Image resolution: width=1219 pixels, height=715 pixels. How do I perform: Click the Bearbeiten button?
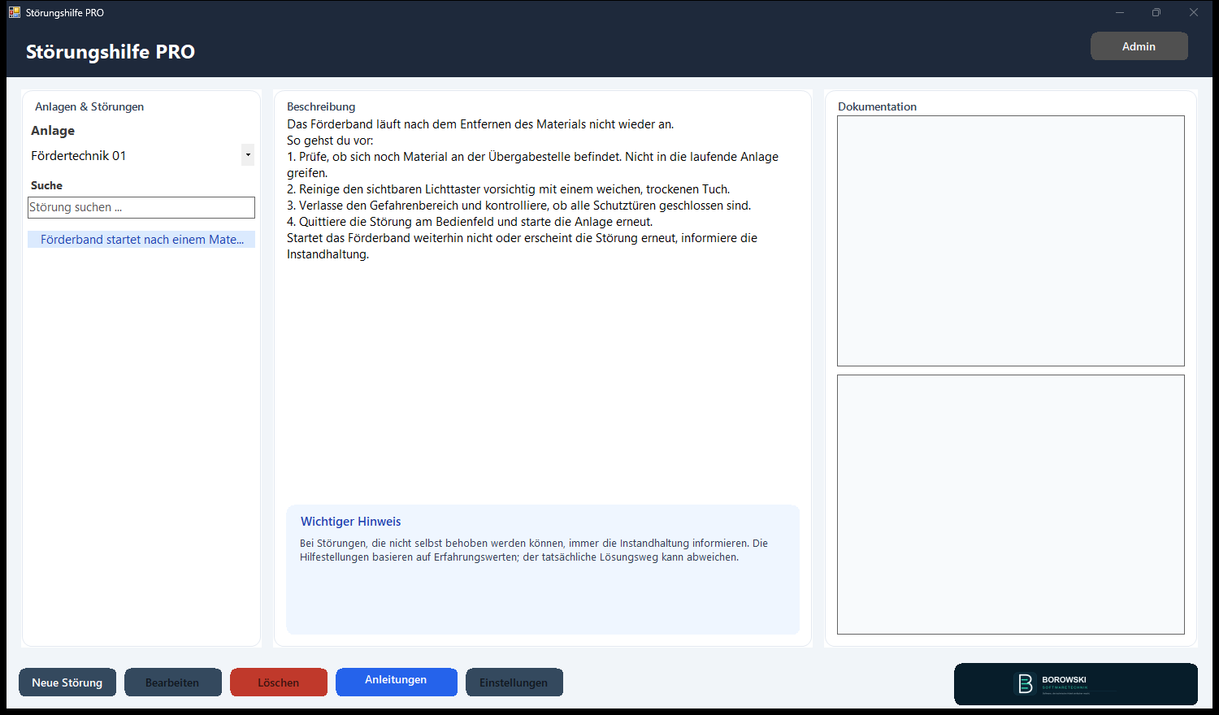173,682
